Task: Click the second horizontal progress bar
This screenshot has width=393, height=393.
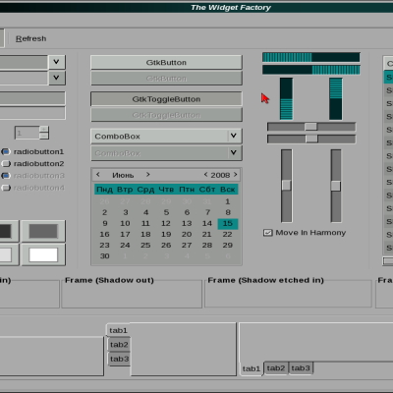Action: point(311,70)
